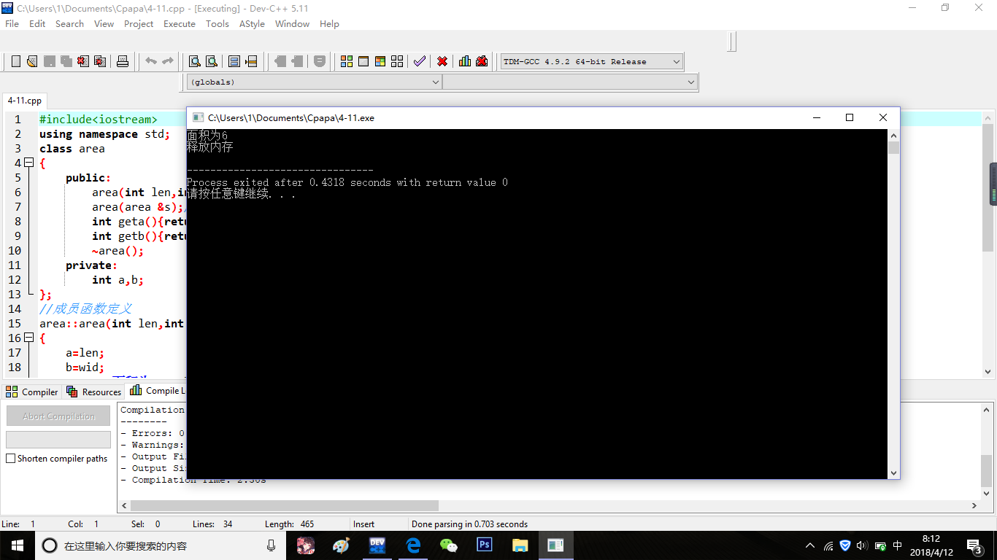Screen dimensions: 997x560
Task: Open the Tools menu
Action: [x=218, y=24]
